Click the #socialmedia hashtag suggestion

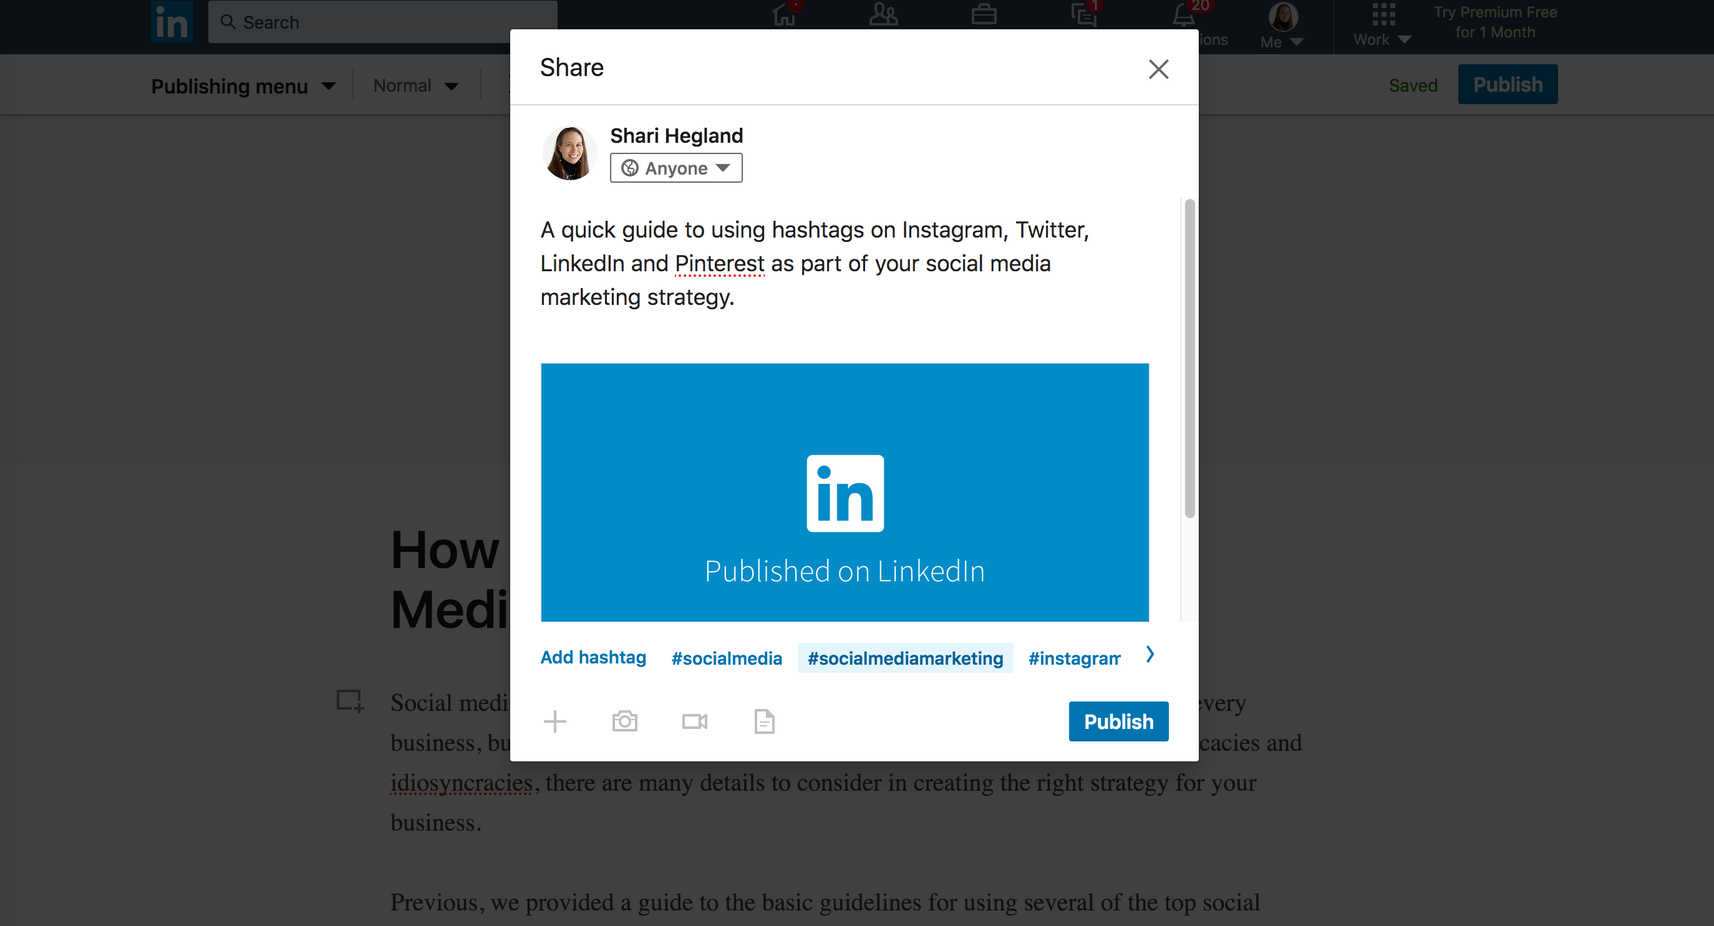727,658
